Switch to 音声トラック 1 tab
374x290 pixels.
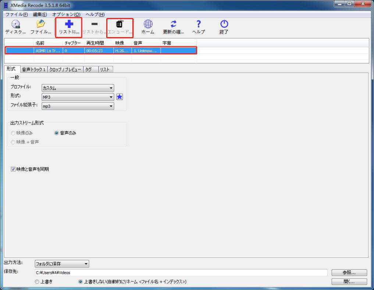[34, 69]
